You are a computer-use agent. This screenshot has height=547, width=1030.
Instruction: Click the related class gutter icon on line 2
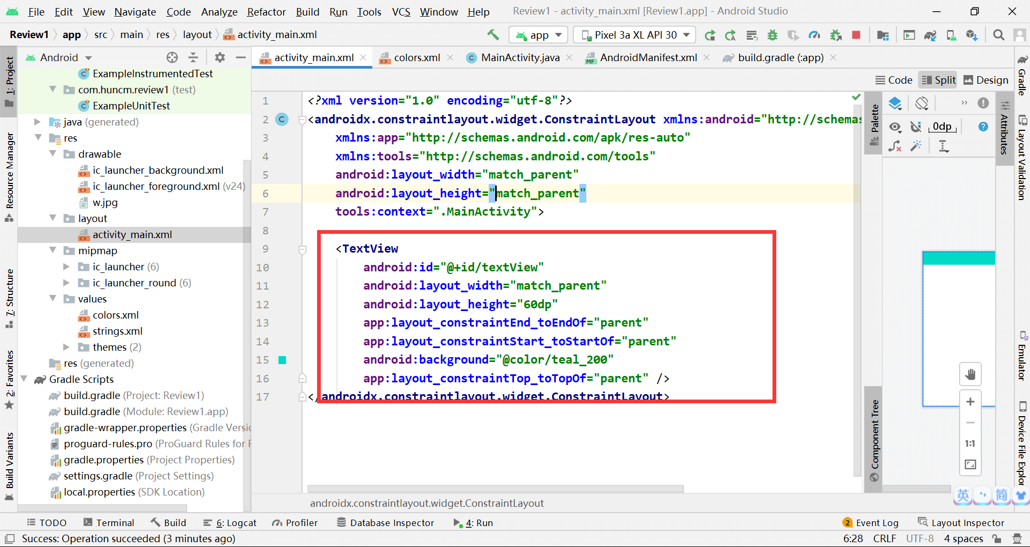click(282, 119)
